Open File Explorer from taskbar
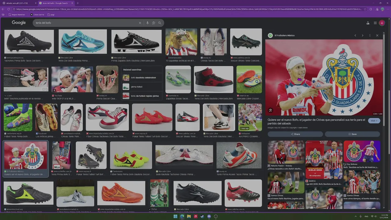The image size is (391, 220). click(189, 216)
